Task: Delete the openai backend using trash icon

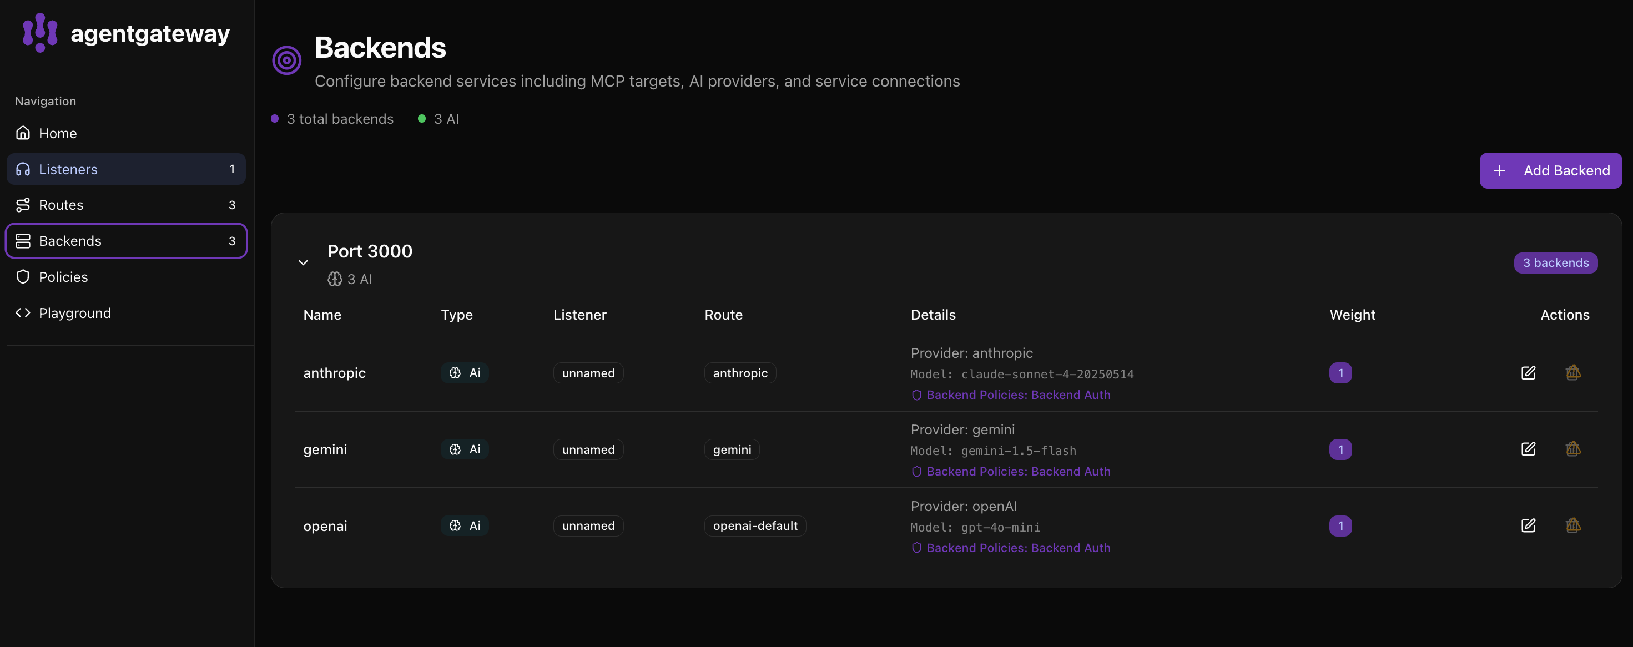Action: (1574, 526)
